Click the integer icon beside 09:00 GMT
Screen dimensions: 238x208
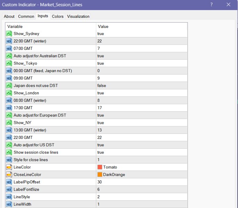[9, 78]
